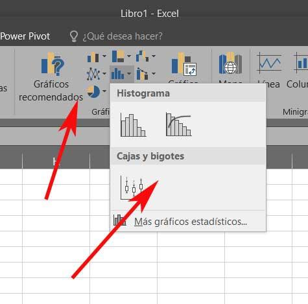Click the Gráfico dinámico pivot chart icon
The width and height of the screenshot is (308, 304).
[x=184, y=64]
